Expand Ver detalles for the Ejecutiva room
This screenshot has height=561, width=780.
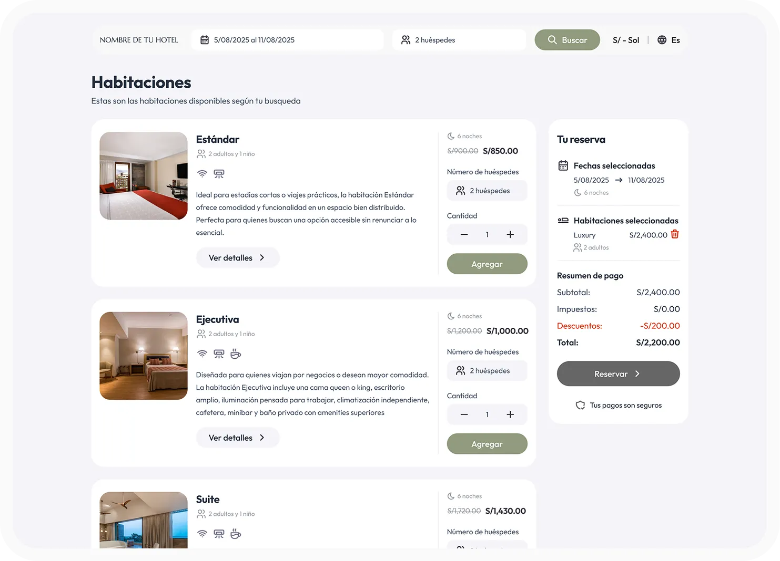pyautogui.click(x=237, y=438)
